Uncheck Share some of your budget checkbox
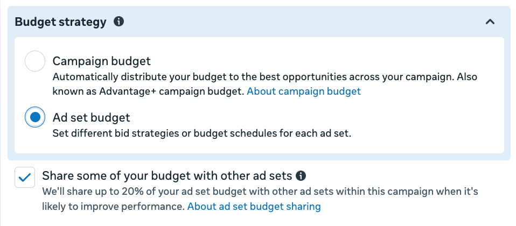This screenshot has width=516, height=226. pos(25,178)
